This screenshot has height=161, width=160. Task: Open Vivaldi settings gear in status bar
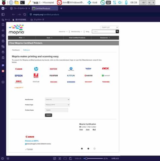click(x=3, y=158)
